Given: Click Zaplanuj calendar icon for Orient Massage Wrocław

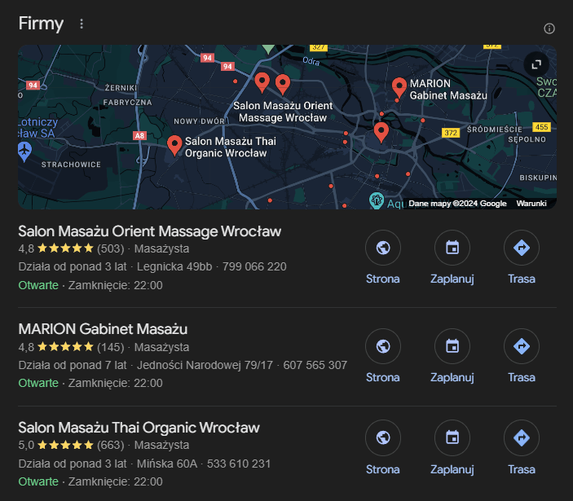Looking at the screenshot, I should 452,248.
